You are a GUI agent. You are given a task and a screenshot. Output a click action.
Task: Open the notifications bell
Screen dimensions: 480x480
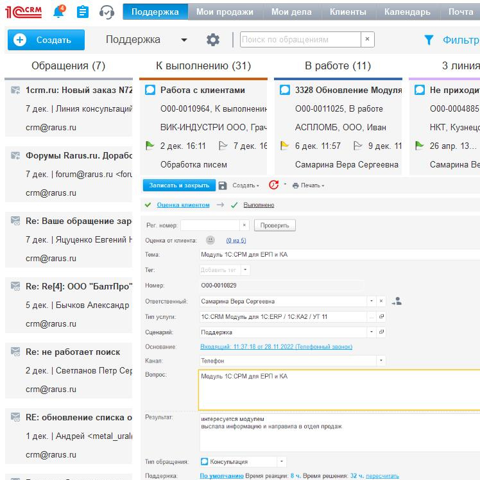click(x=59, y=12)
